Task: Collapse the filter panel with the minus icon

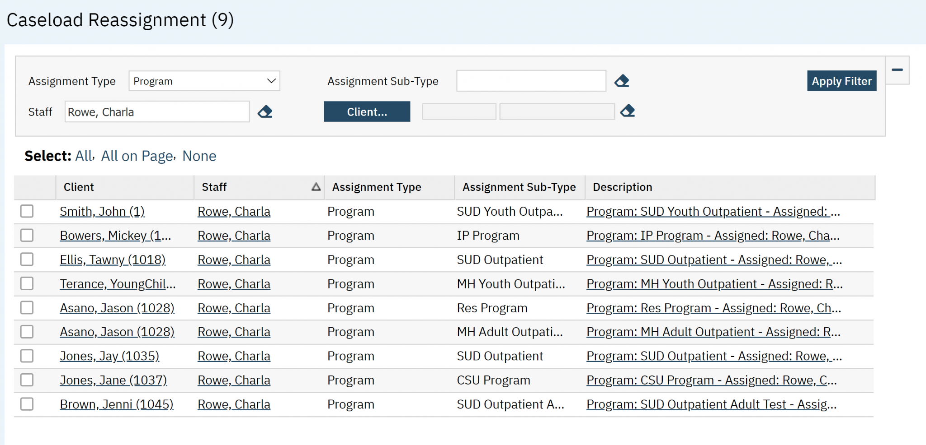Action: [897, 70]
